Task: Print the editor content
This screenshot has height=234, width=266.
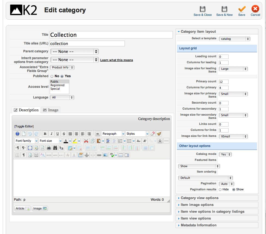Action: [x=49, y=148]
